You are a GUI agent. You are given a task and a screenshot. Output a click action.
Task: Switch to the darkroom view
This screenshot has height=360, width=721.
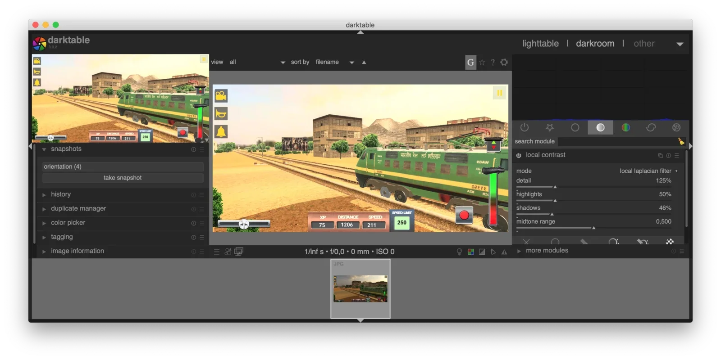(x=595, y=44)
